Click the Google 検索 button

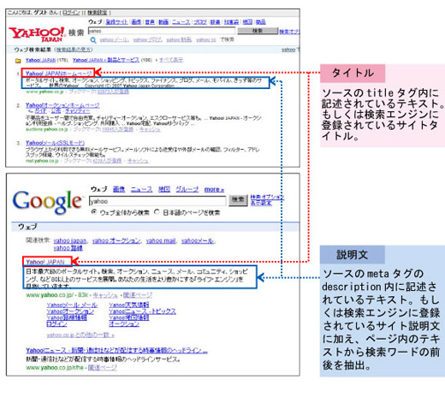coord(238,200)
